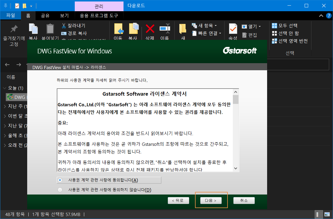Screen dimensions: 333x219
Task: Select the DWG installer file row
Action: [16, 97]
